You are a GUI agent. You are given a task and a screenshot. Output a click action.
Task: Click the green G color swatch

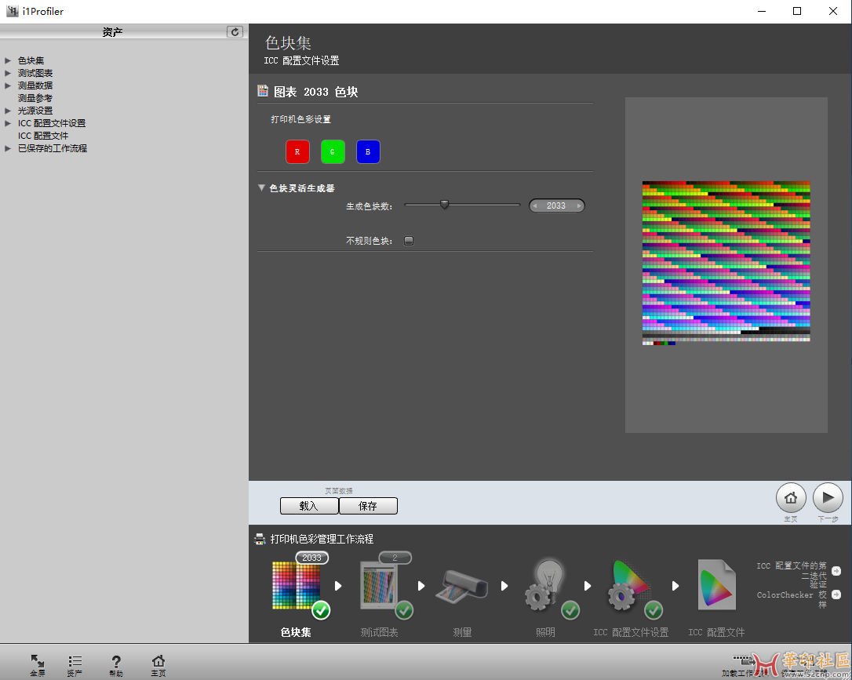click(333, 151)
